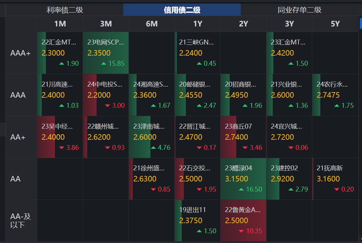Click the 5Y maturity column header
The image size is (362, 243).
(335, 24)
